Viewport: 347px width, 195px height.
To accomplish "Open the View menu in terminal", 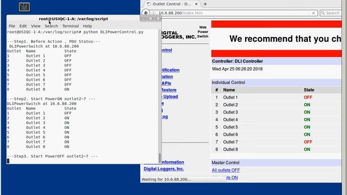I will click(36, 26).
